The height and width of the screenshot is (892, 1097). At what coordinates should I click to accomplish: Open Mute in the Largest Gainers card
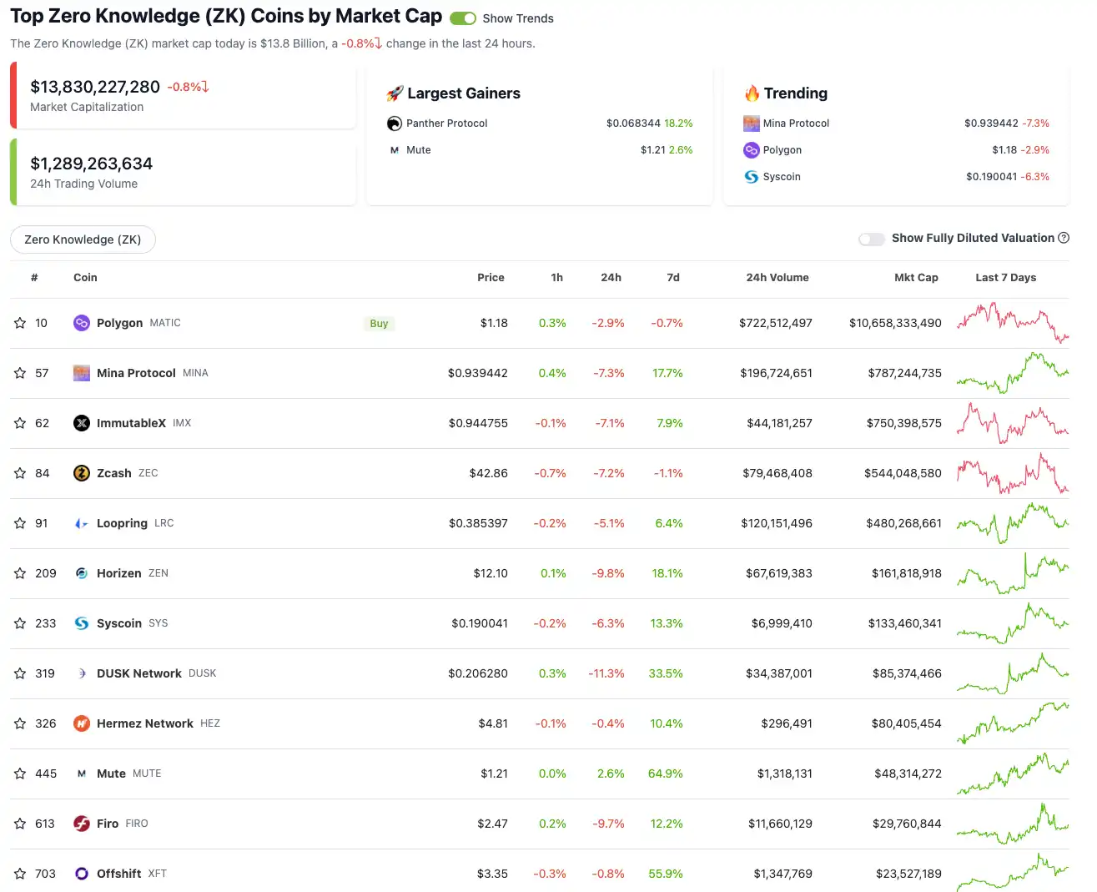(418, 150)
